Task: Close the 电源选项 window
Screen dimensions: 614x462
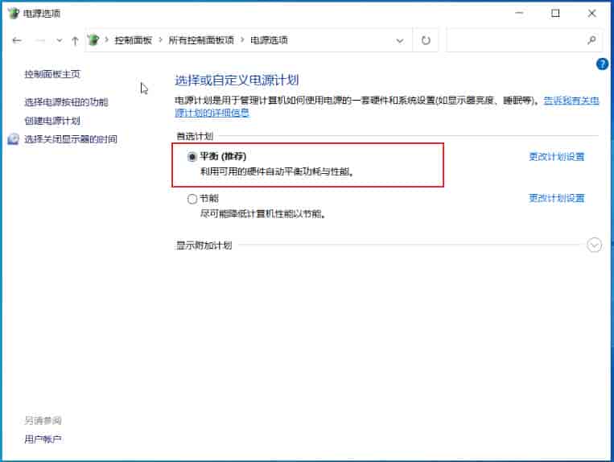Action: pos(591,13)
